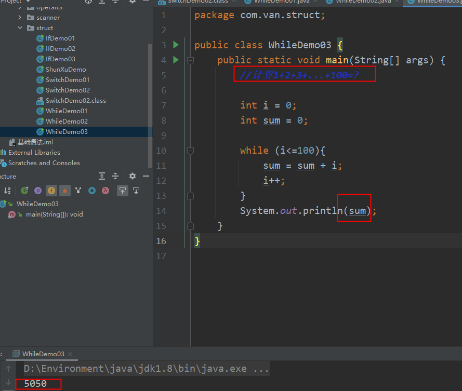Collapse the main method fold marker on line 4
This screenshot has height=391, width=462.
pyautogui.click(x=190, y=61)
